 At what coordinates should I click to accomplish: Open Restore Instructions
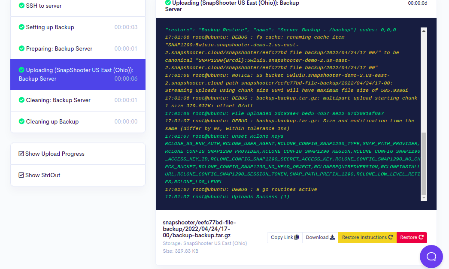tap(367, 238)
